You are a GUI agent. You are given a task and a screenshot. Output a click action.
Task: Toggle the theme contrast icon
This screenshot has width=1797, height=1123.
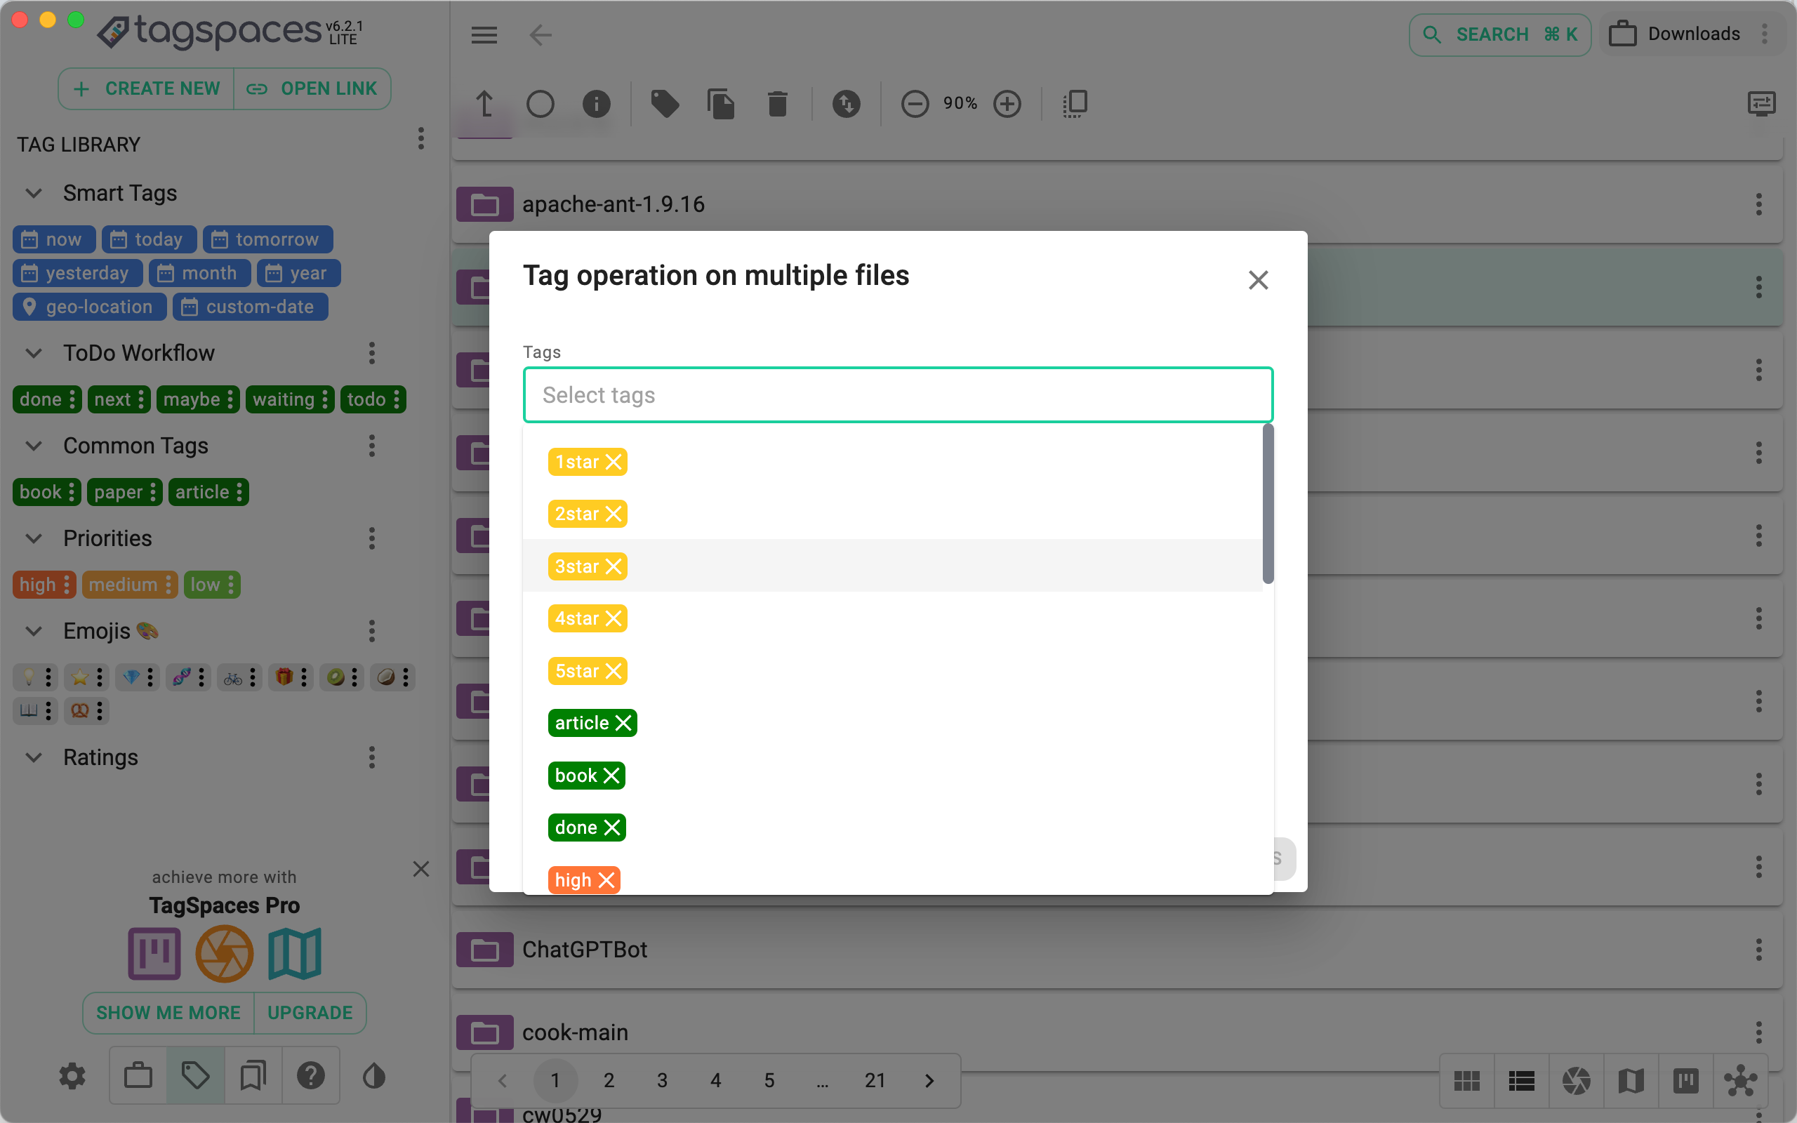click(x=374, y=1075)
